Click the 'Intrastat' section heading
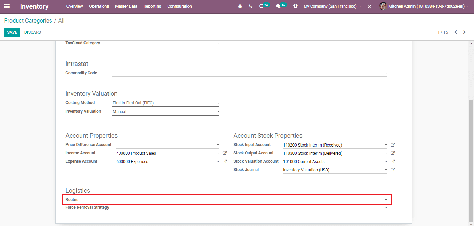 [77, 64]
